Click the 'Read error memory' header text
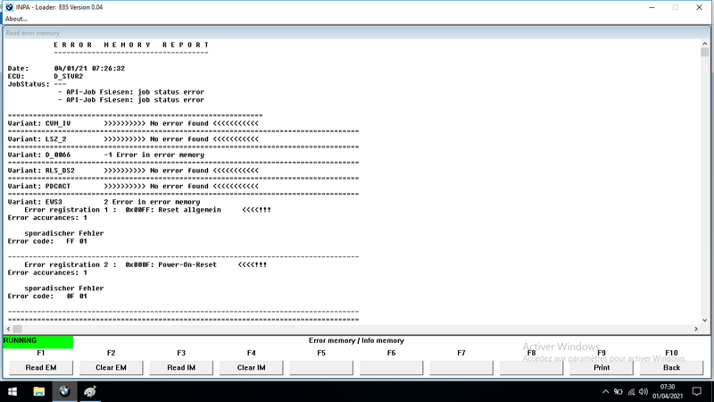 (x=33, y=33)
